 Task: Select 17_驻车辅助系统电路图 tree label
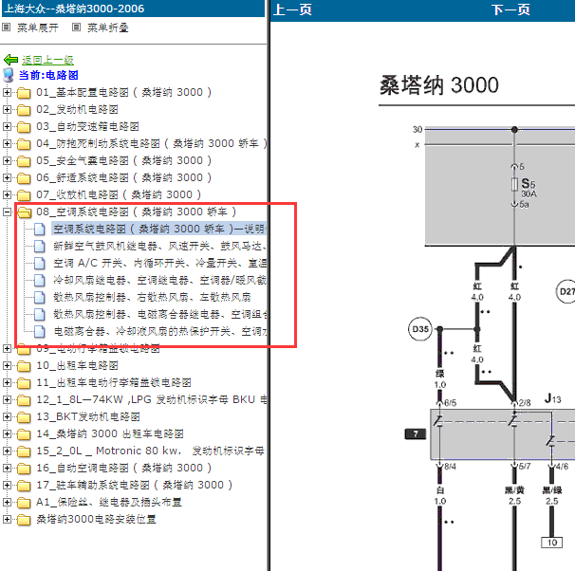click(x=134, y=485)
